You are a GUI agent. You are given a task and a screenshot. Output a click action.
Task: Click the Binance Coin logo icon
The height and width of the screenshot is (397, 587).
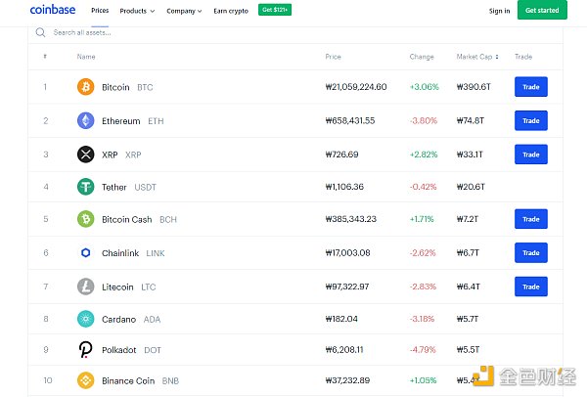click(x=86, y=379)
